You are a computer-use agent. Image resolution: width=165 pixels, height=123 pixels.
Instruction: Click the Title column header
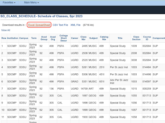click(120, 38)
